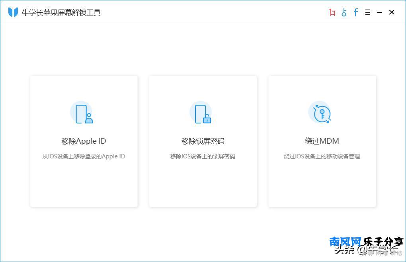This screenshot has width=406, height=262.
Task: Click the 绕过MDM card title text
Action: [321, 141]
